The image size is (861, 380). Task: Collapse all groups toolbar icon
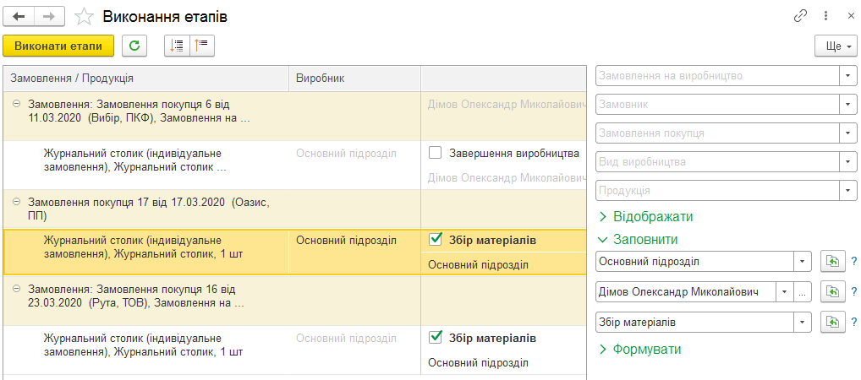[202, 46]
